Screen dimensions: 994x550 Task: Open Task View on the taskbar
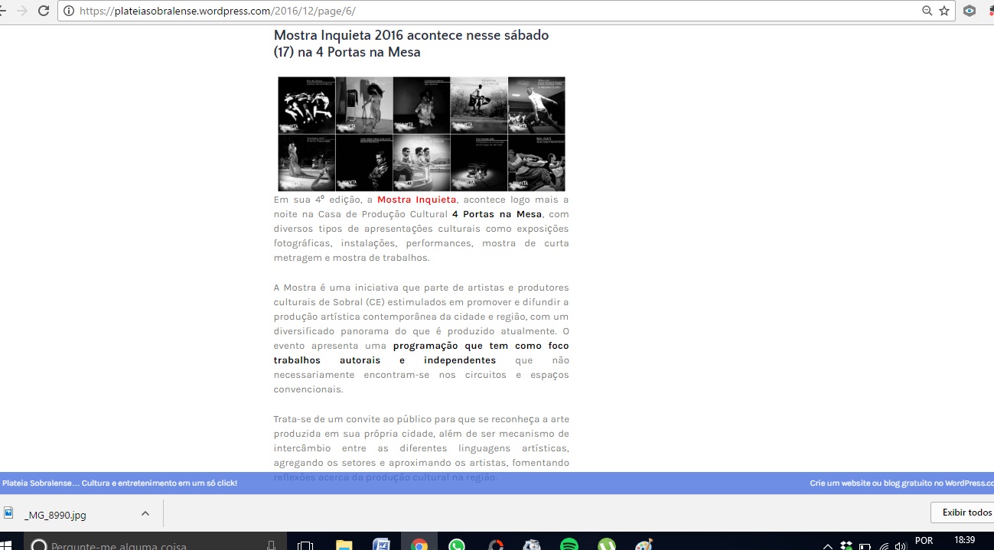tap(305, 545)
